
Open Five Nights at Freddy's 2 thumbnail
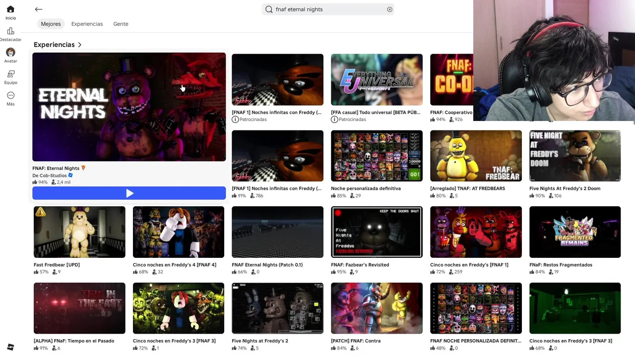[277, 308]
